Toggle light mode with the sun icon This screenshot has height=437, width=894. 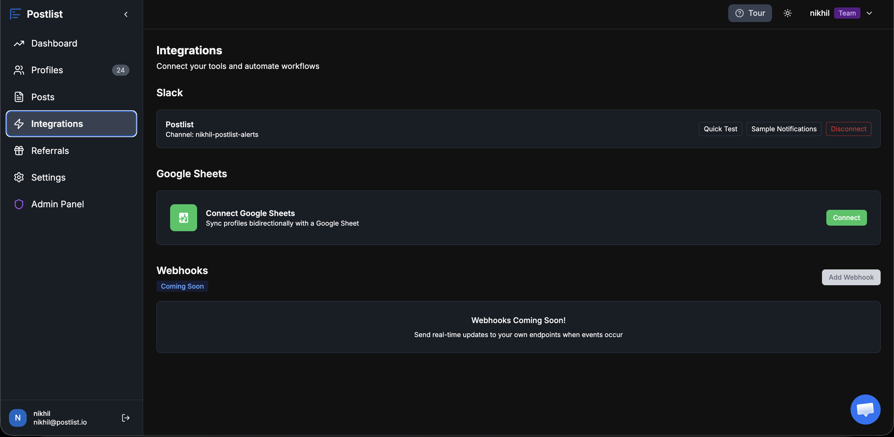coord(788,13)
